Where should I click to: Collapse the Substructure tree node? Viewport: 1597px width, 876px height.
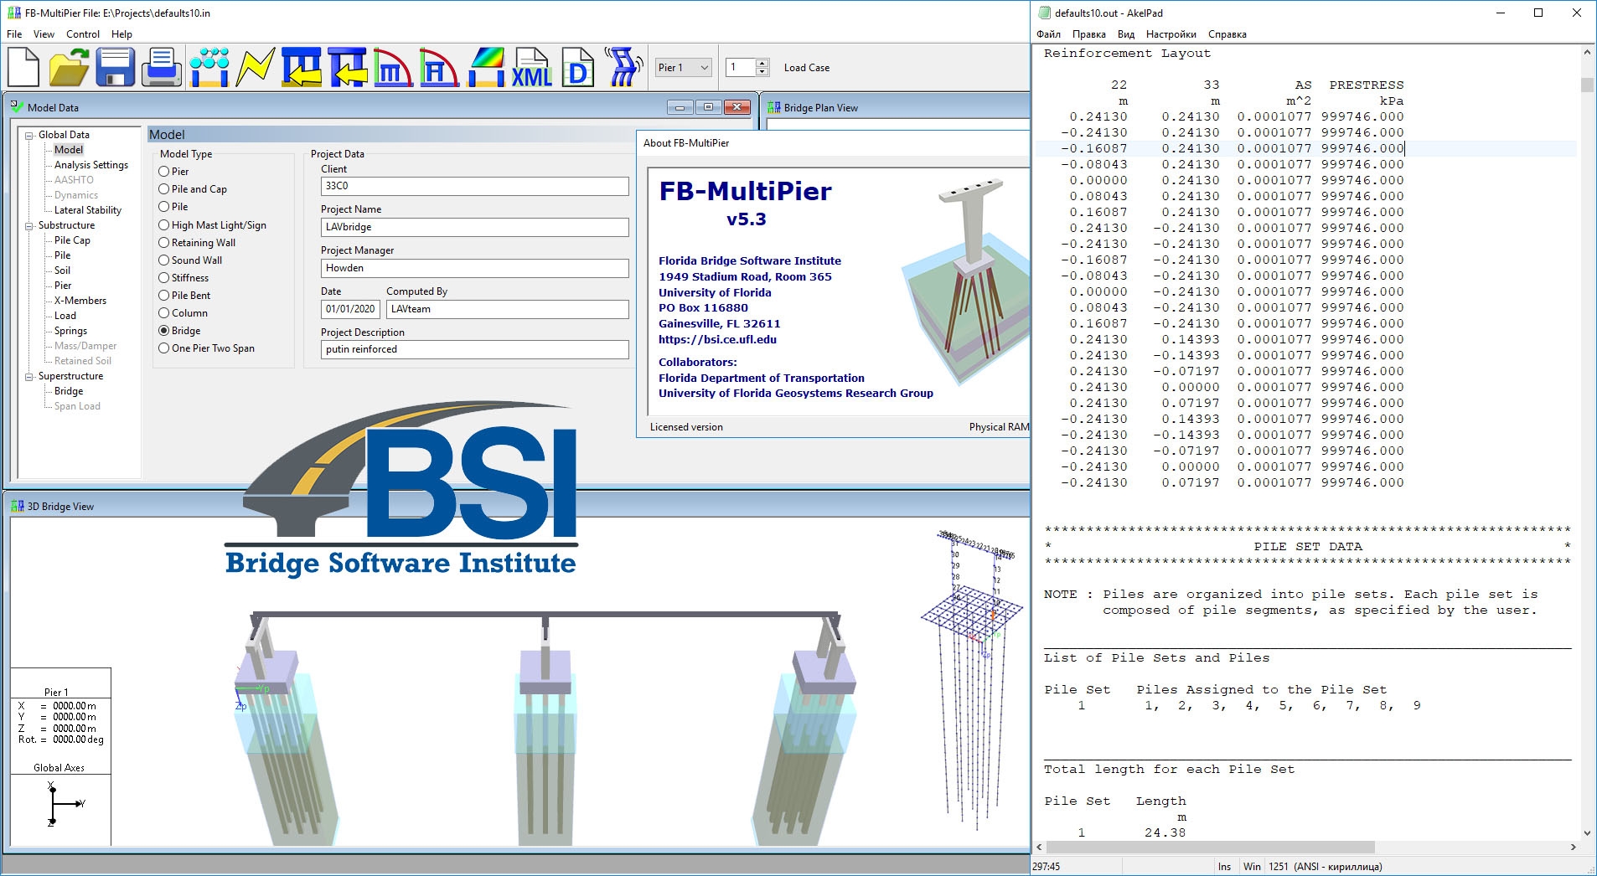[29, 225]
